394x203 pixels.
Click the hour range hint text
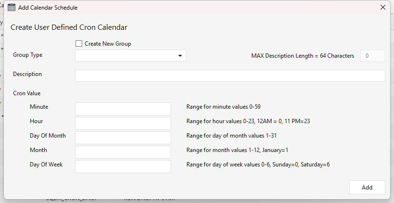pyautogui.click(x=248, y=121)
